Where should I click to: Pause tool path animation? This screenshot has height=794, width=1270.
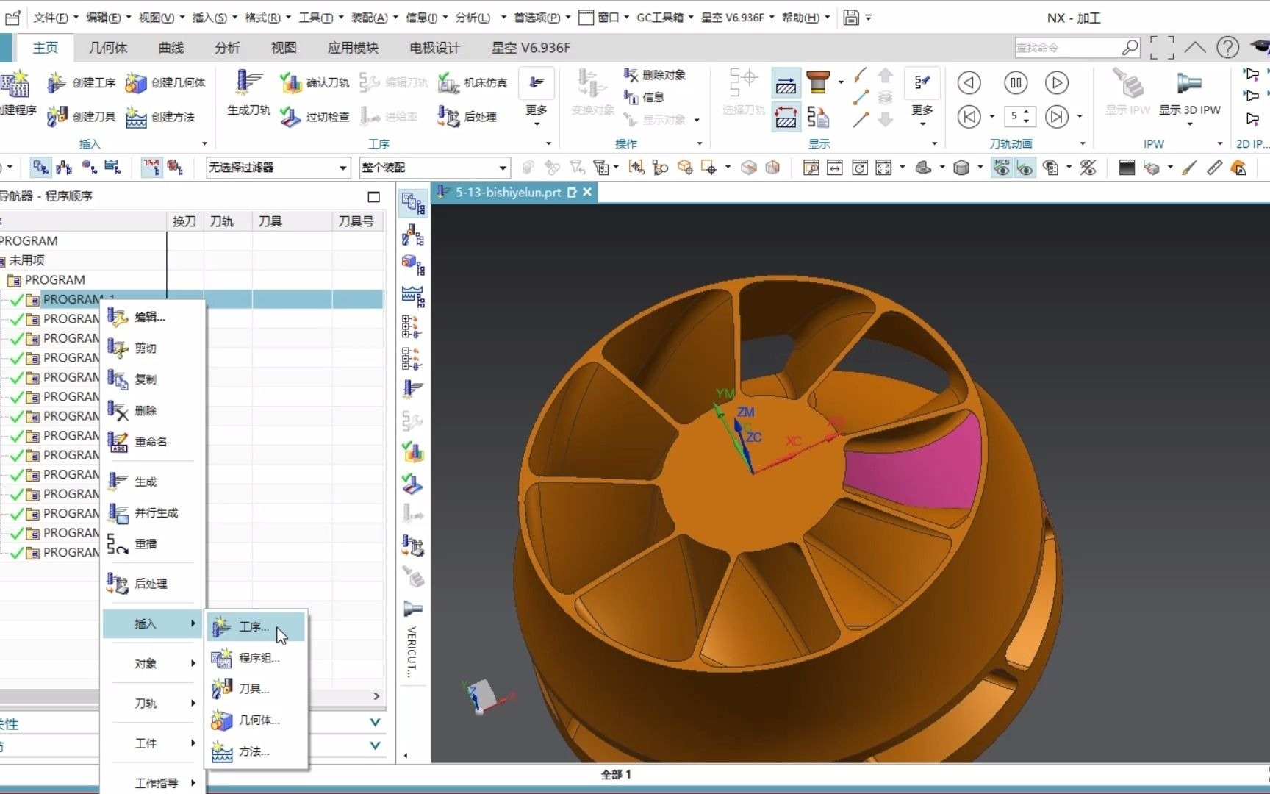[1016, 83]
